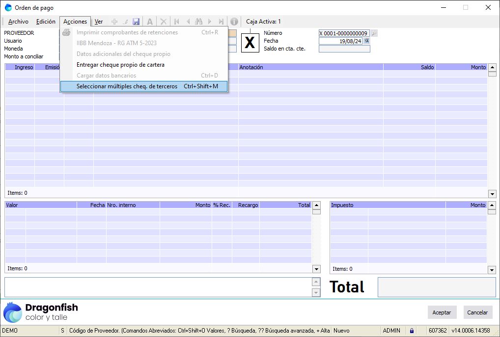Click the printer icon in Acciones menu
The height and width of the screenshot is (337, 500).
coord(66,32)
